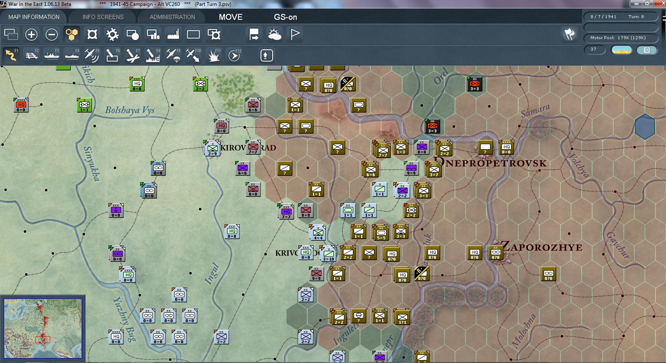Select the olive 1?1 unit counter
This screenshot has height=363, width=666.
pos(402,317)
